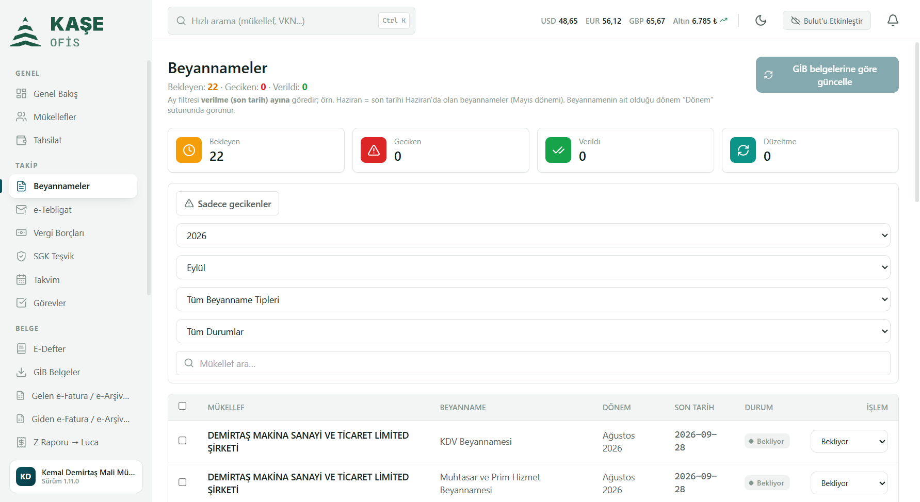Expand Tüm Beyanname Tipleri dropdown
920x502 pixels.
(x=533, y=299)
